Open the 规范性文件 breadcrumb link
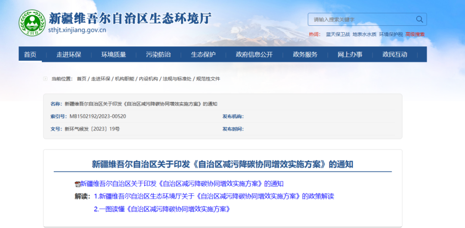Screen dimensions: 465x228 208,79
